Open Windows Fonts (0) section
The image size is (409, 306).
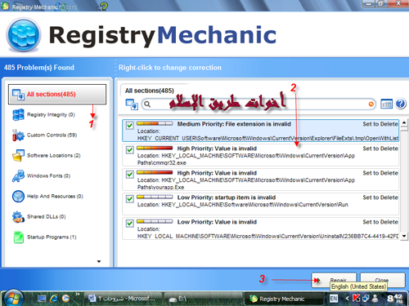pos(48,175)
